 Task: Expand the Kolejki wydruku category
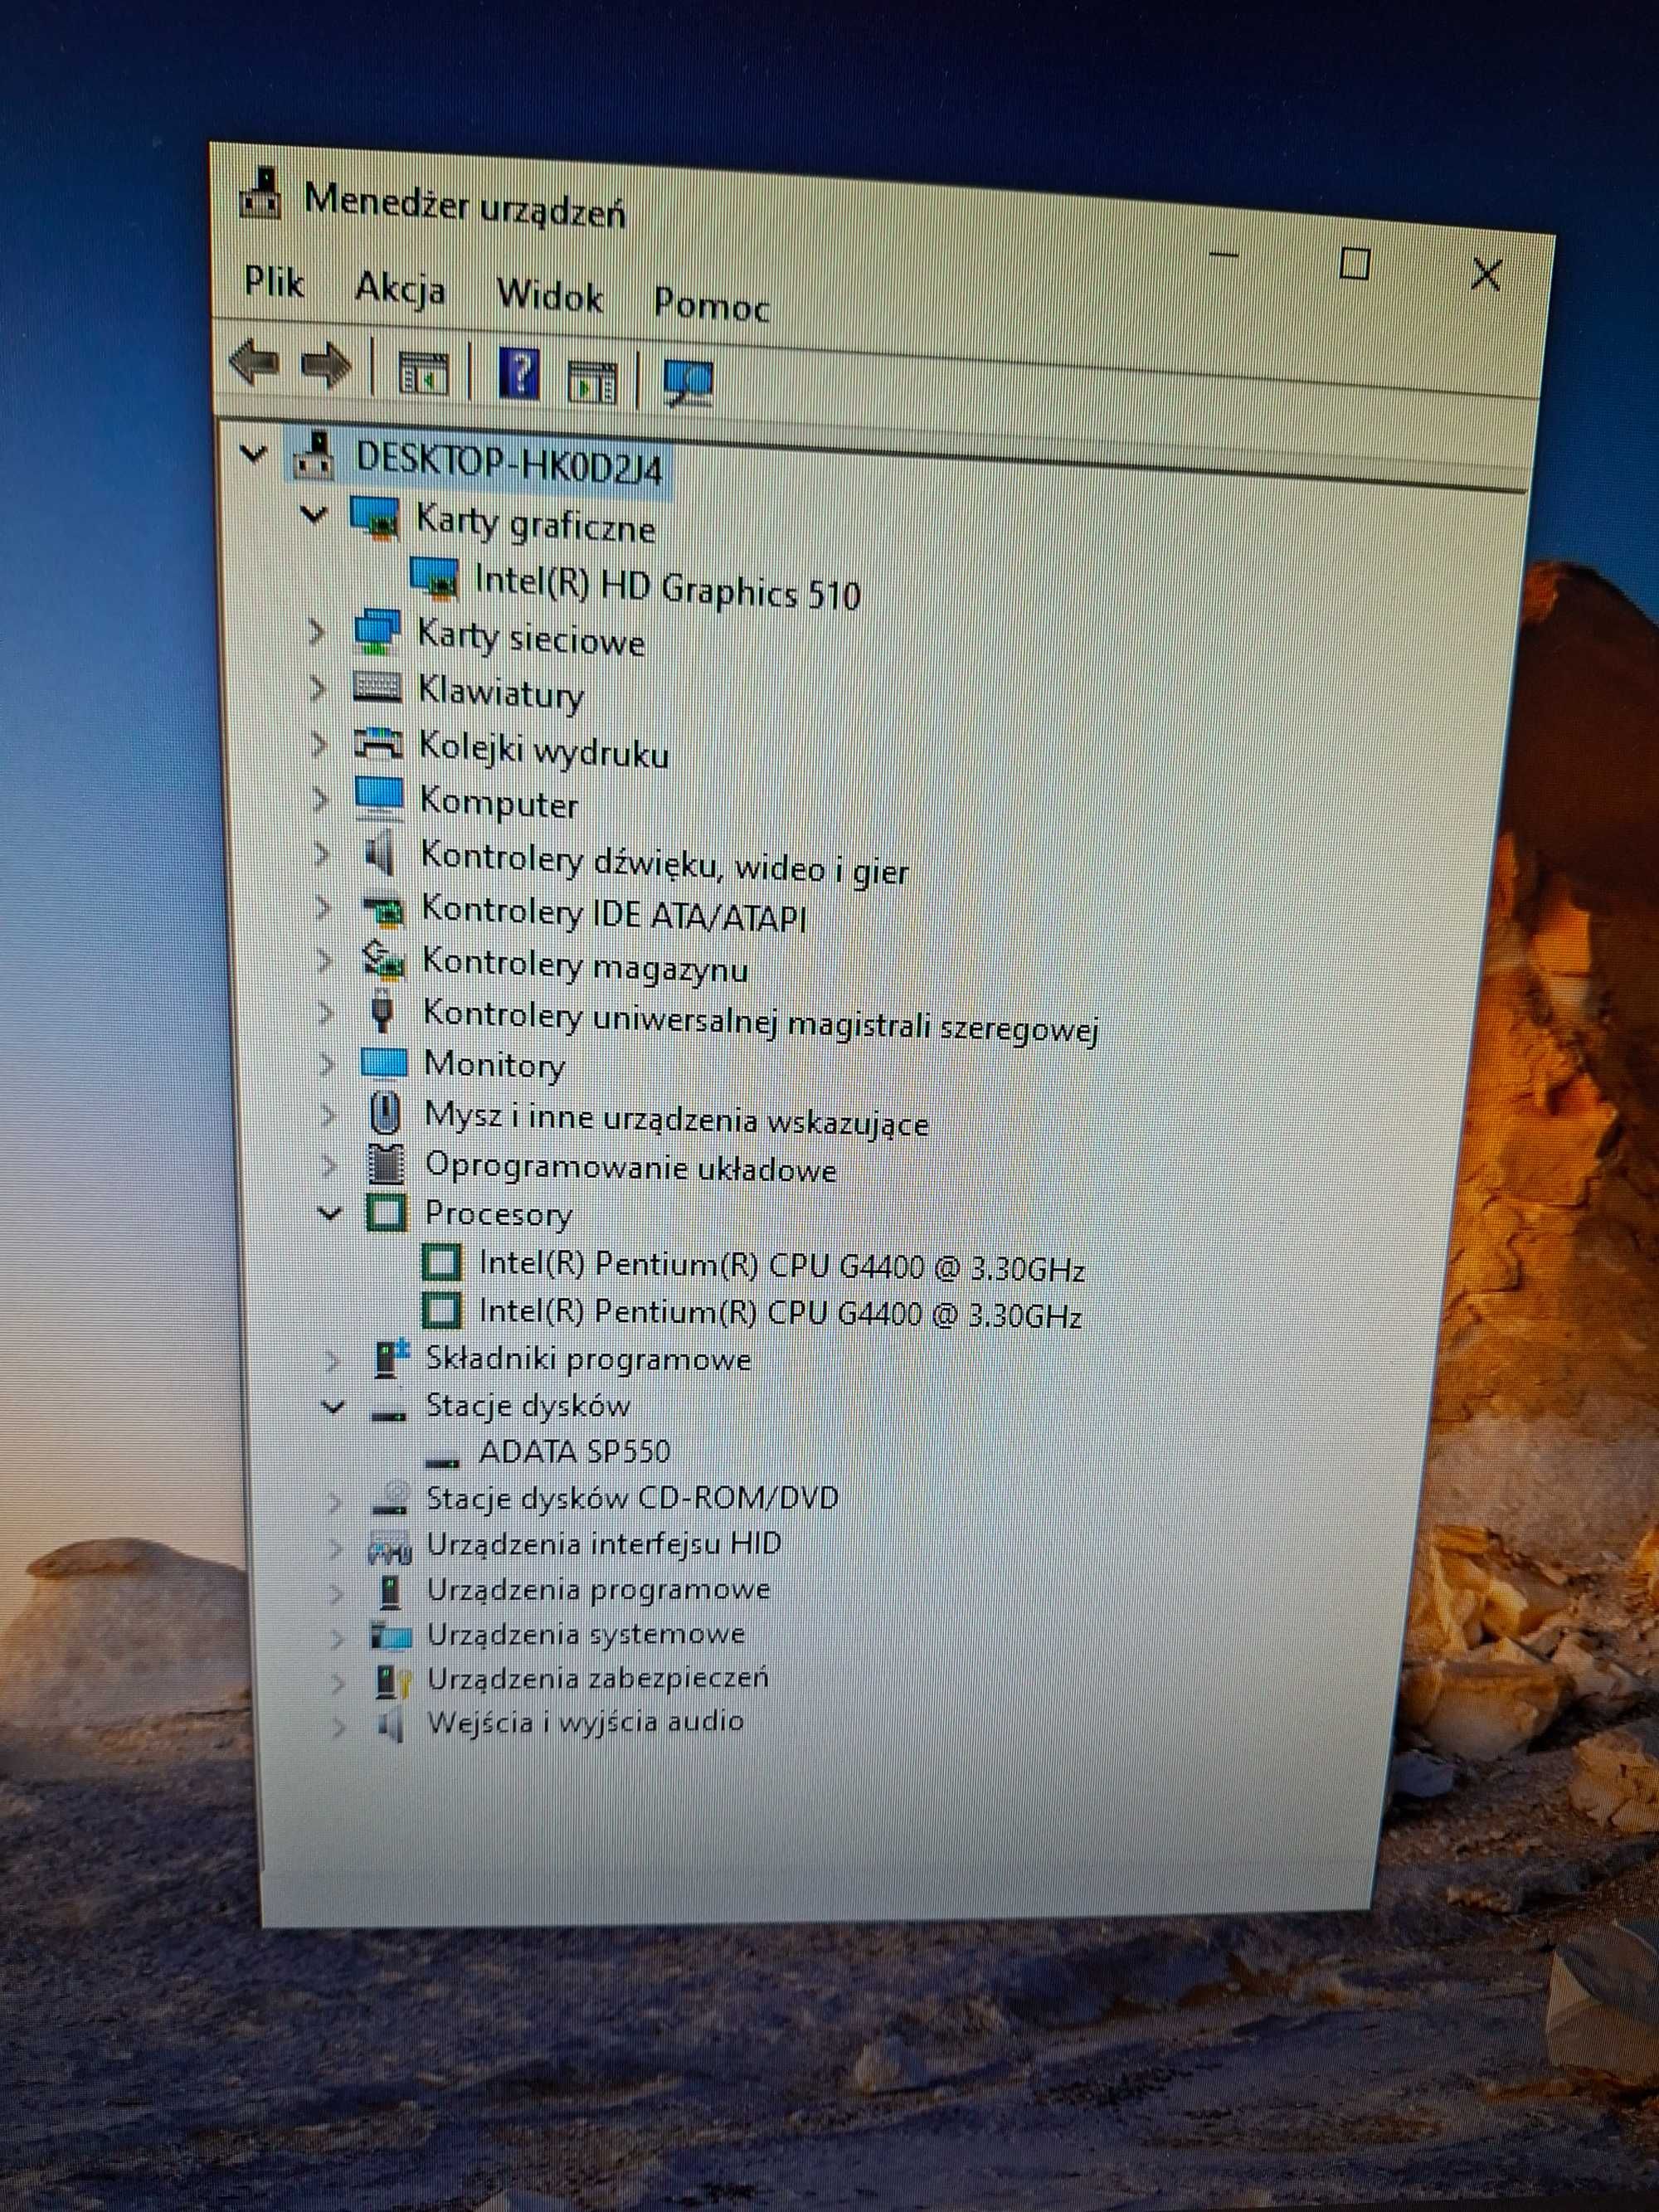click(x=319, y=743)
